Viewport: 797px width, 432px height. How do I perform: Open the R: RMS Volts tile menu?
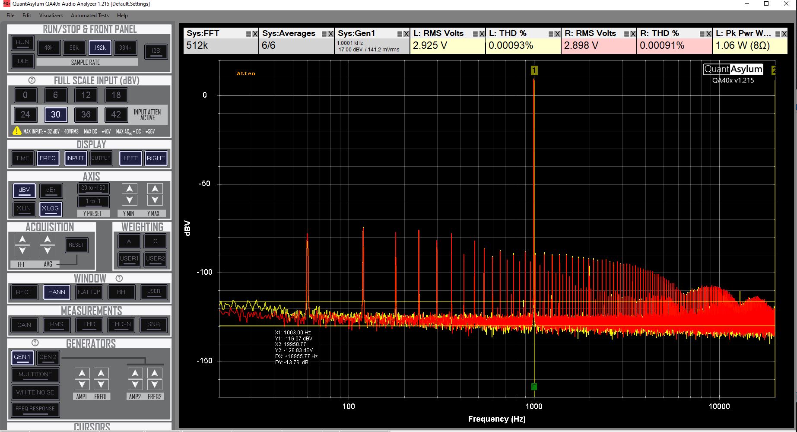click(626, 34)
